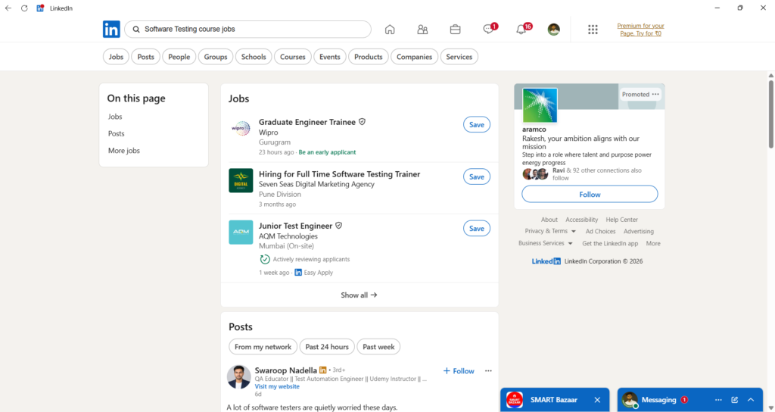Filter results by Schools
This screenshot has width=775, height=412.
click(254, 57)
